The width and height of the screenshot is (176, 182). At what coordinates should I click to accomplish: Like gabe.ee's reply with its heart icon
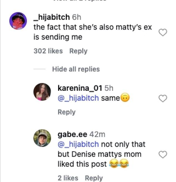click(x=163, y=154)
